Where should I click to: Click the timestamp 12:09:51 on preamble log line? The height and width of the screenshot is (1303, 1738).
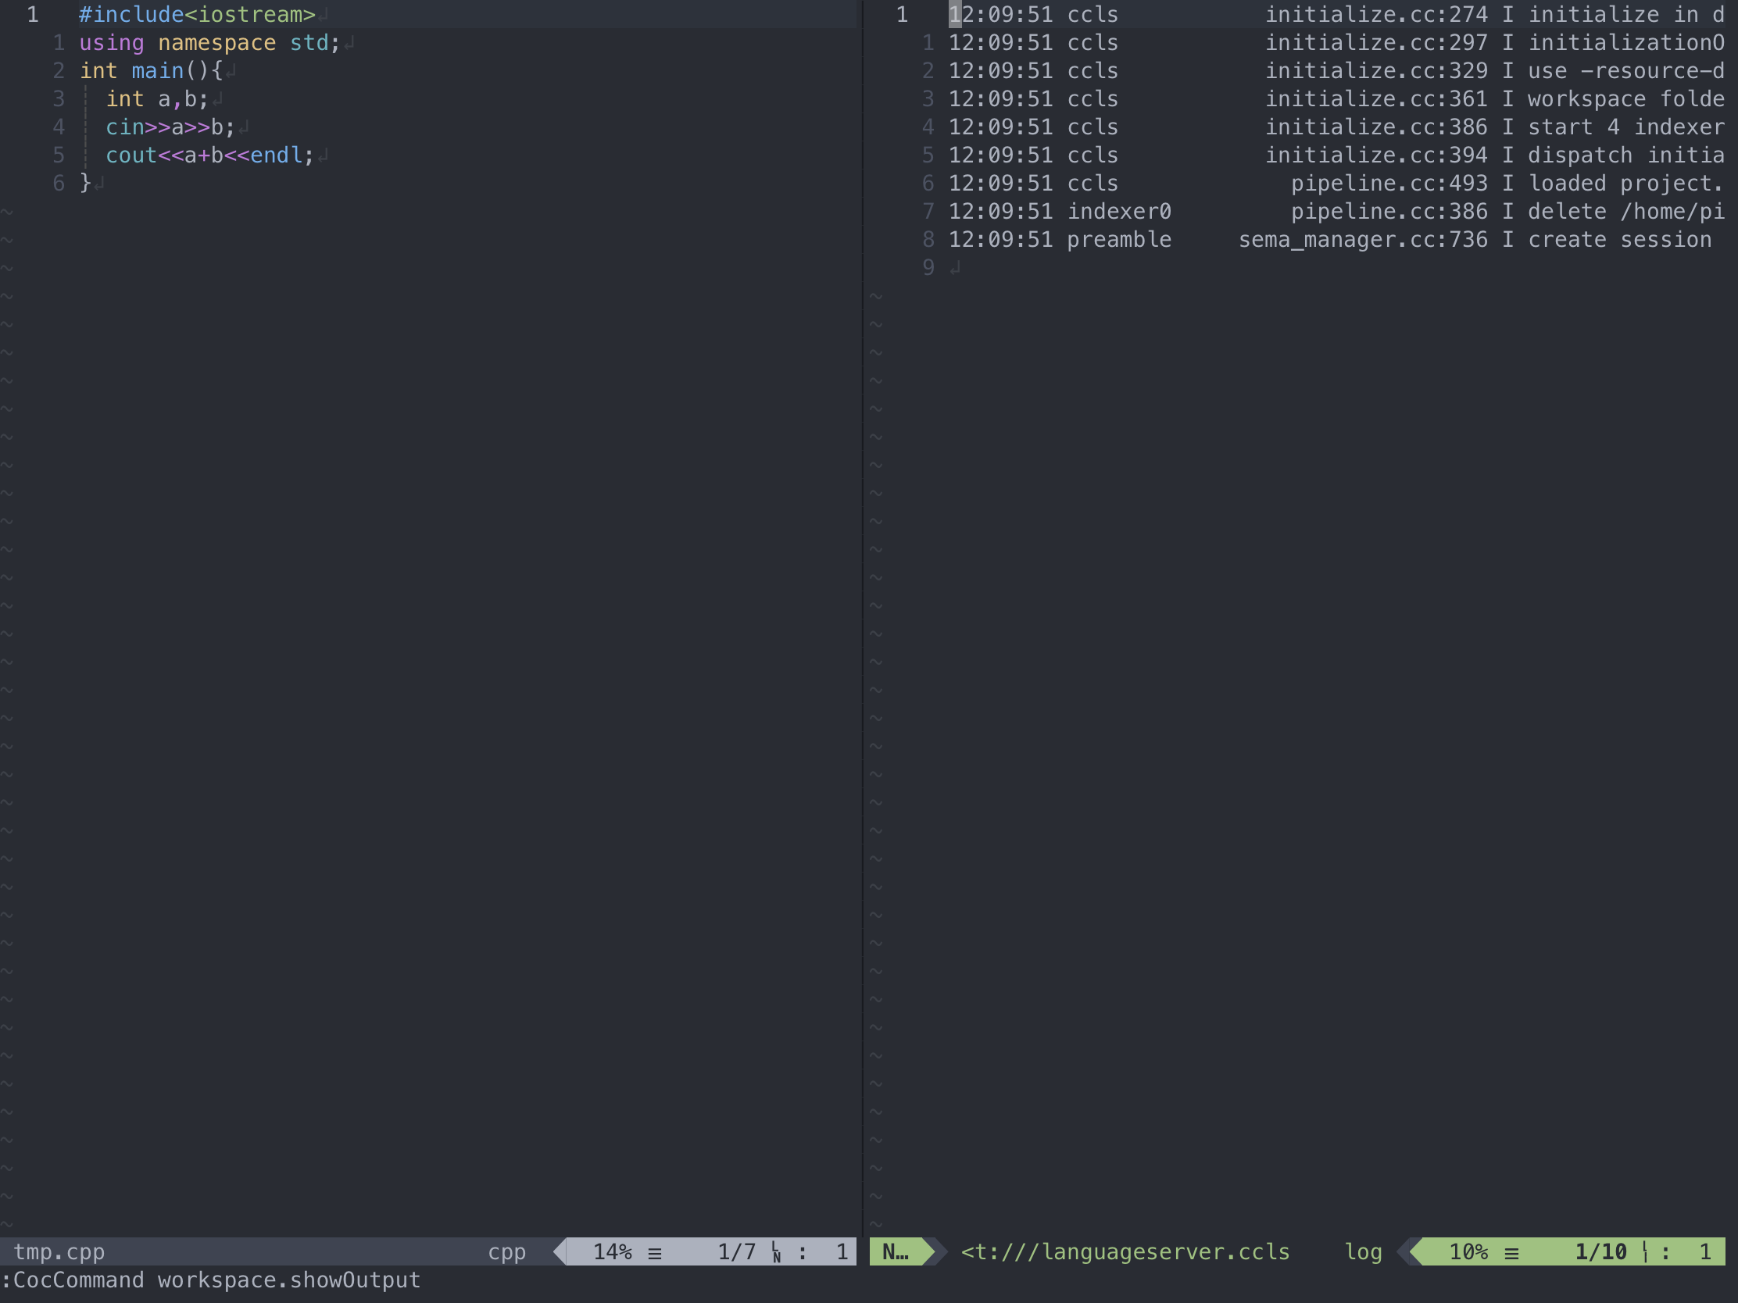click(x=1000, y=239)
